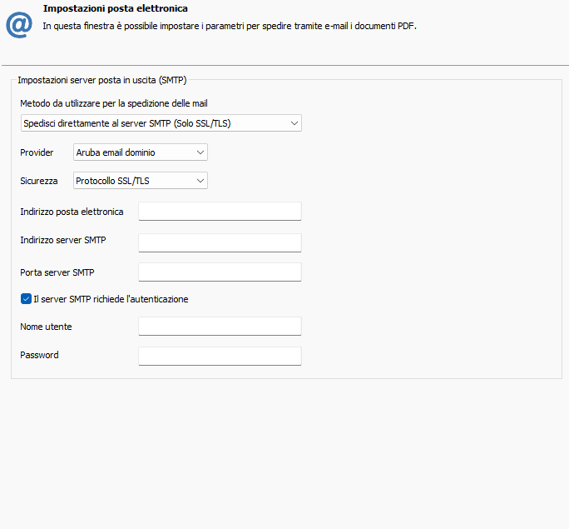The image size is (569, 529).
Task: Focus the Password text field
Action: [x=220, y=357]
